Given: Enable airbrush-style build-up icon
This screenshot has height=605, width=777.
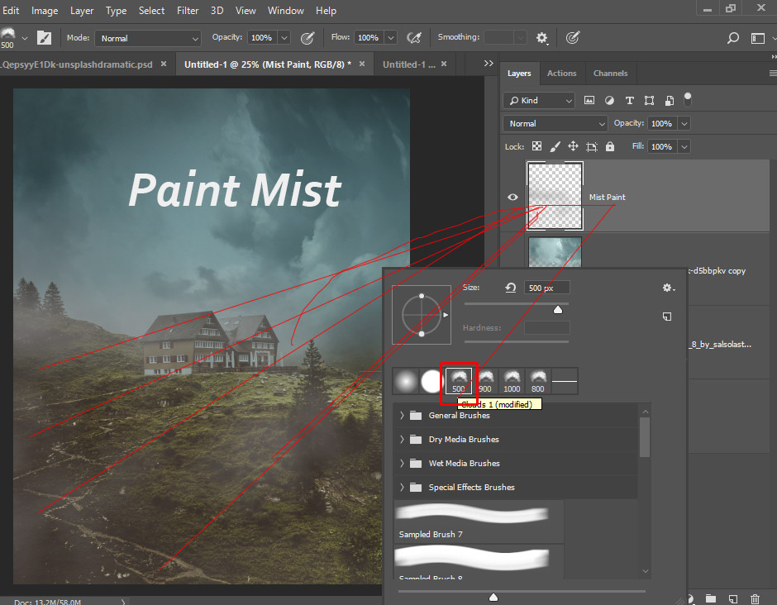Looking at the screenshot, I should pos(415,38).
